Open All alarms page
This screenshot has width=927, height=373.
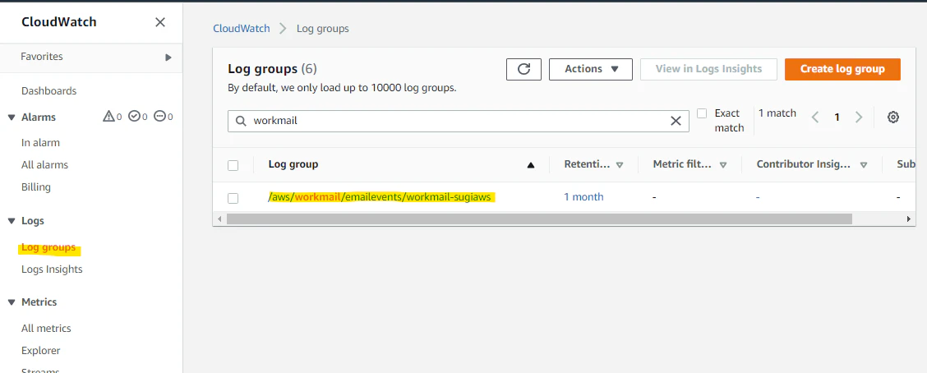(44, 165)
